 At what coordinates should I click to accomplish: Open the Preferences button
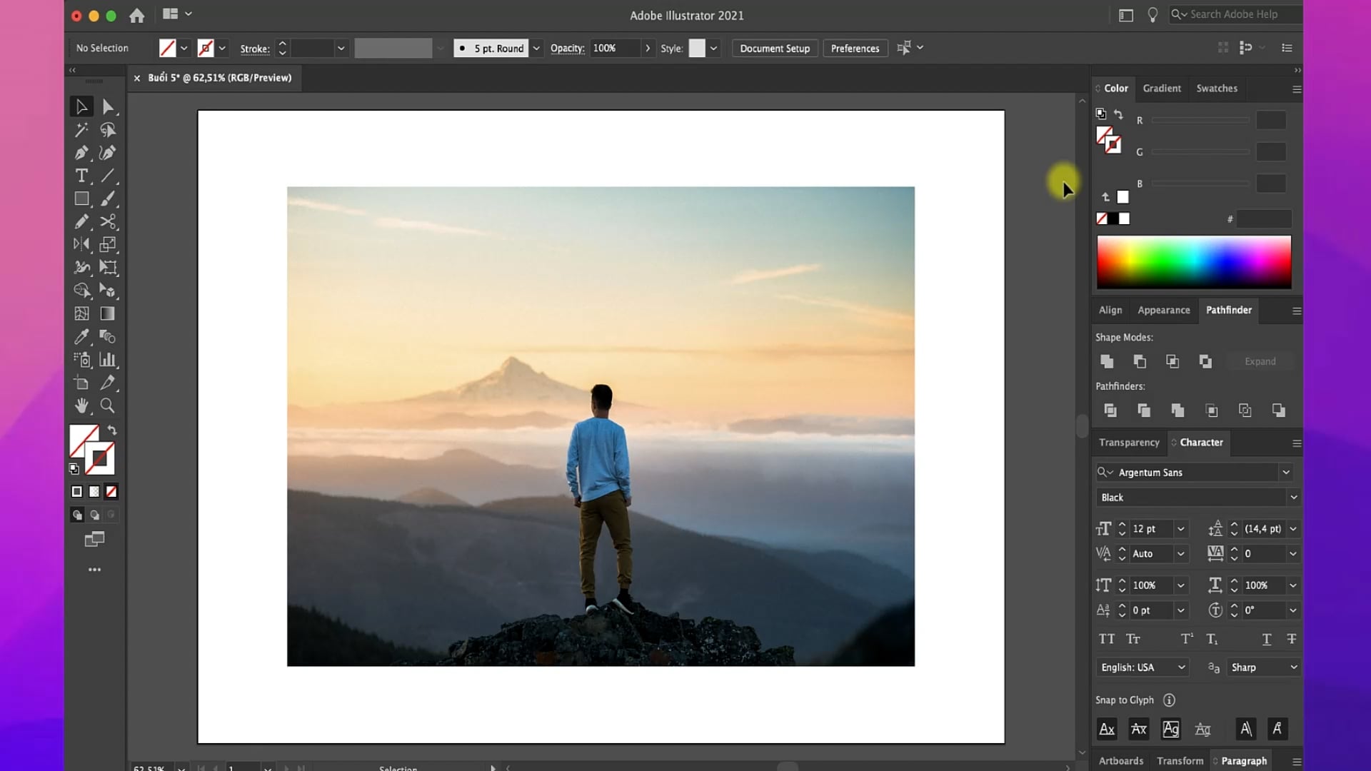tap(855, 48)
